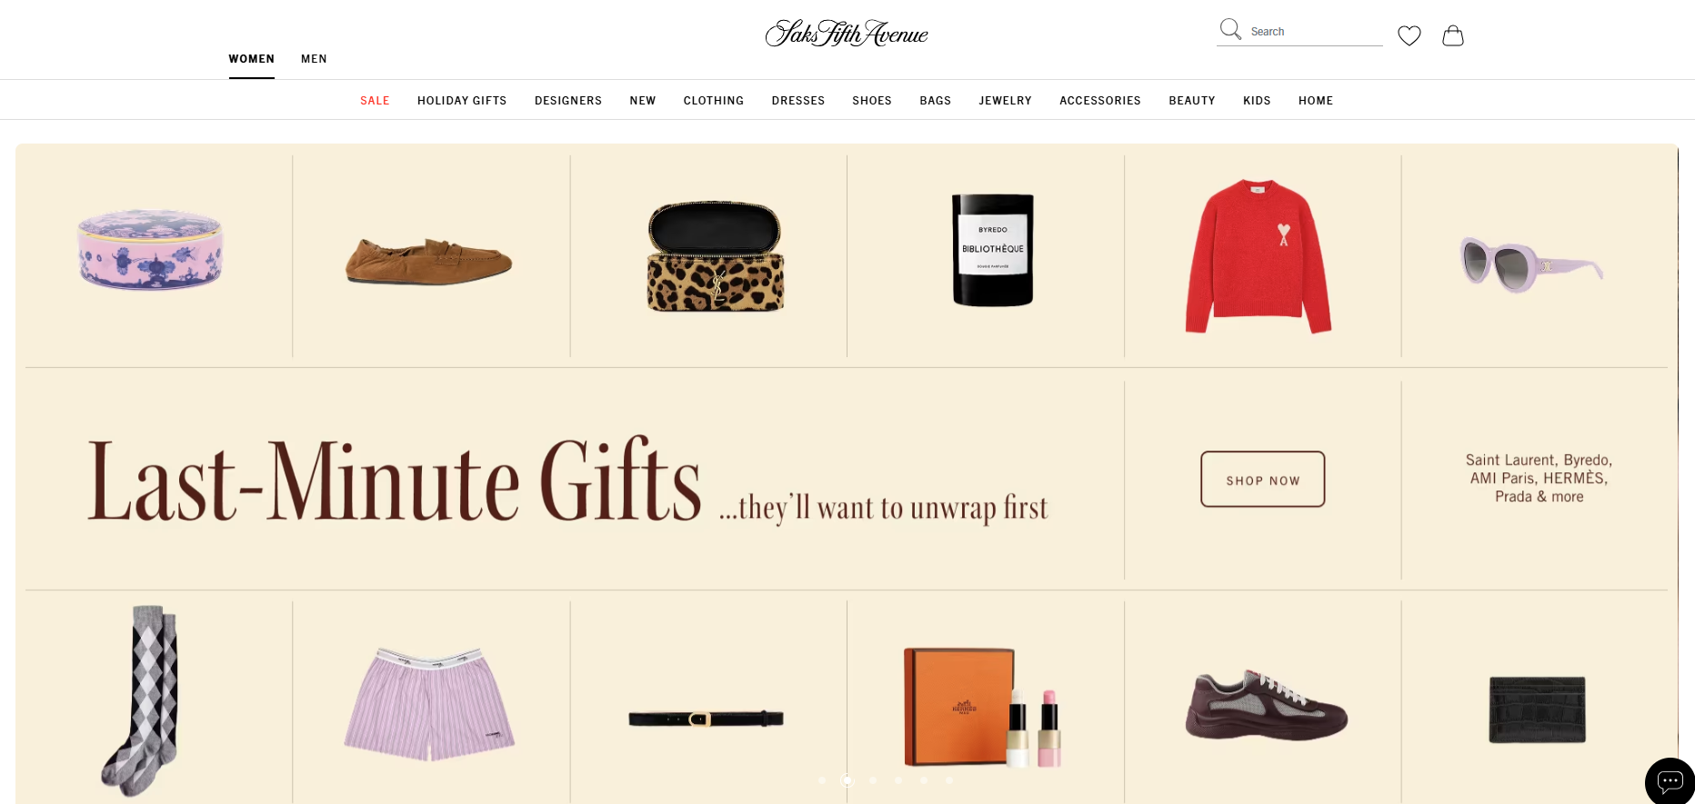The height and width of the screenshot is (804, 1695).
Task: Select the last carousel dot
Action: click(949, 780)
